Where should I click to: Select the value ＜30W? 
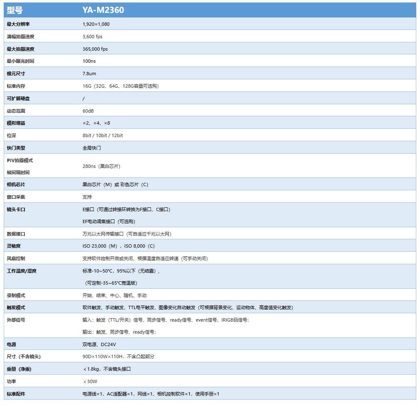click(x=90, y=381)
